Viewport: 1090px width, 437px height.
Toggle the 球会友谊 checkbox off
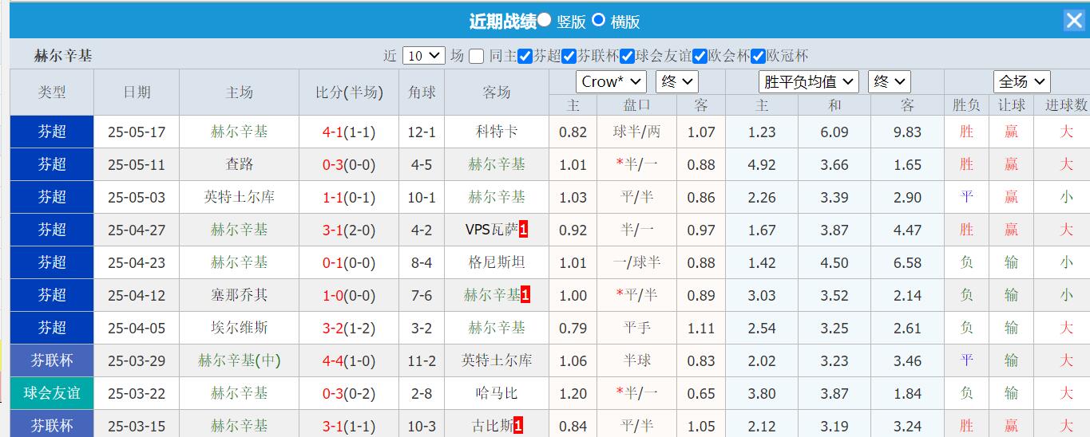[627, 56]
